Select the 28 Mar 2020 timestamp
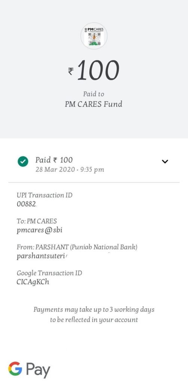The image size is (188, 384). [x=70, y=169]
